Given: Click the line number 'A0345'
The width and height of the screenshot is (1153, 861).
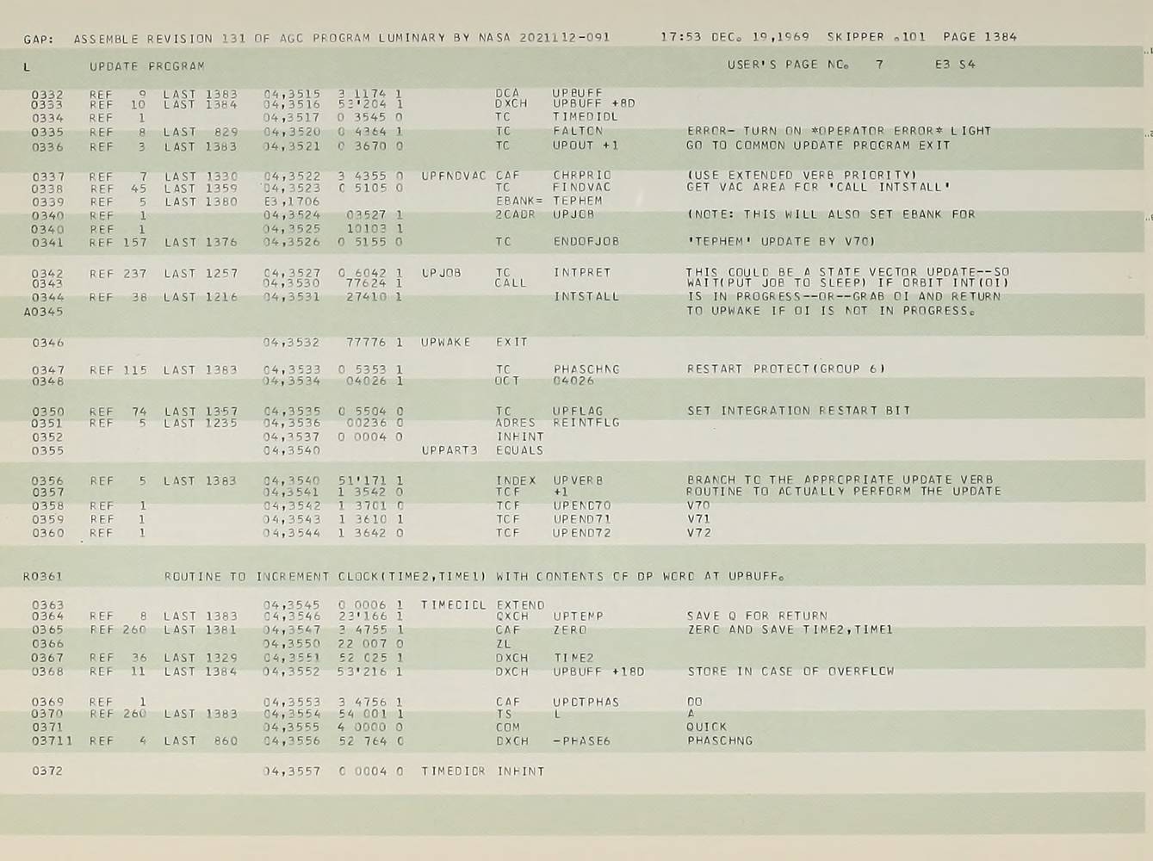Looking at the screenshot, I should (43, 312).
